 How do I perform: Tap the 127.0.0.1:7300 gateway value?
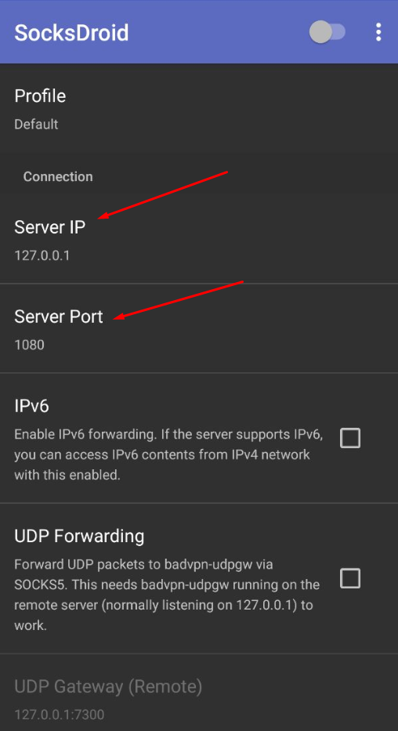60,715
